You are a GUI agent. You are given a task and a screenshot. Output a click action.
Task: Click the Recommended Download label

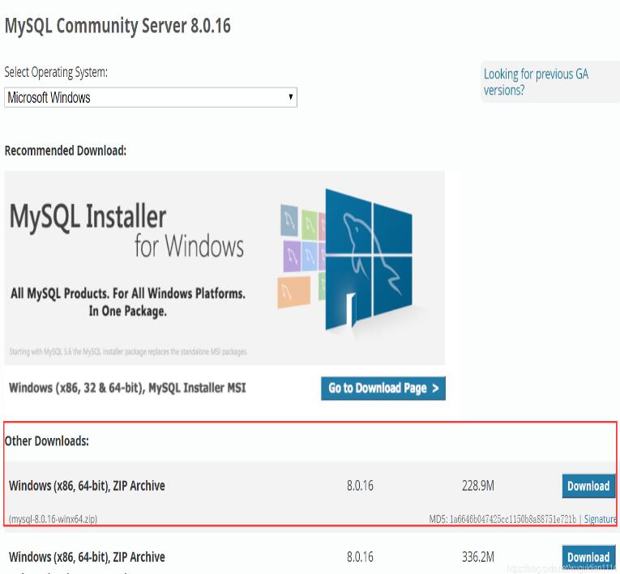66,151
